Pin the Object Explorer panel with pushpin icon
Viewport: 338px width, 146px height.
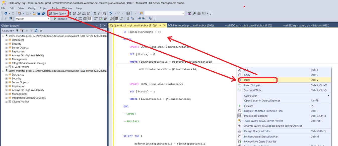click(101, 26)
